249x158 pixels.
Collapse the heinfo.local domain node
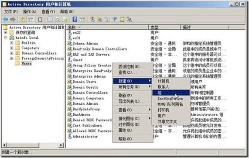6,38
